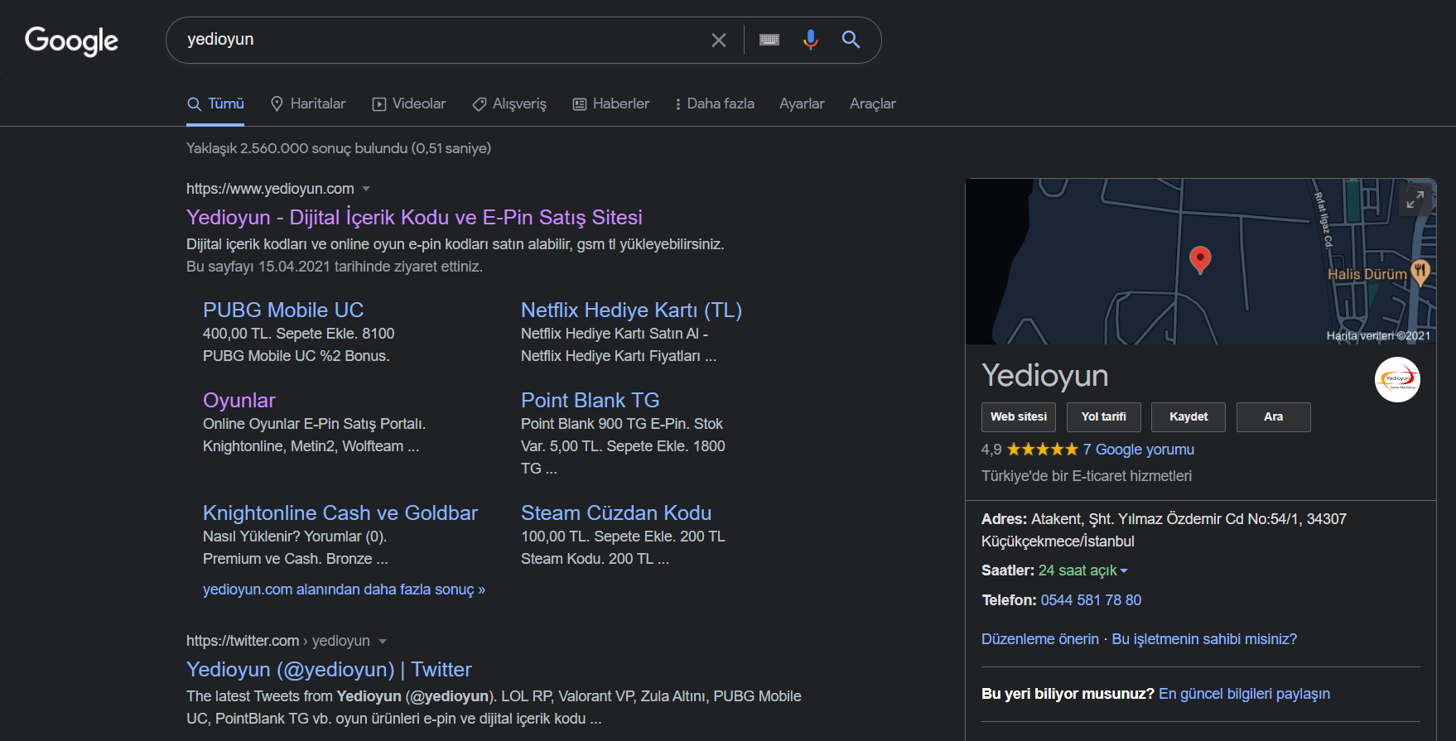The height and width of the screenshot is (741, 1456).
Task: Start voice search with microphone icon
Action: click(x=811, y=40)
